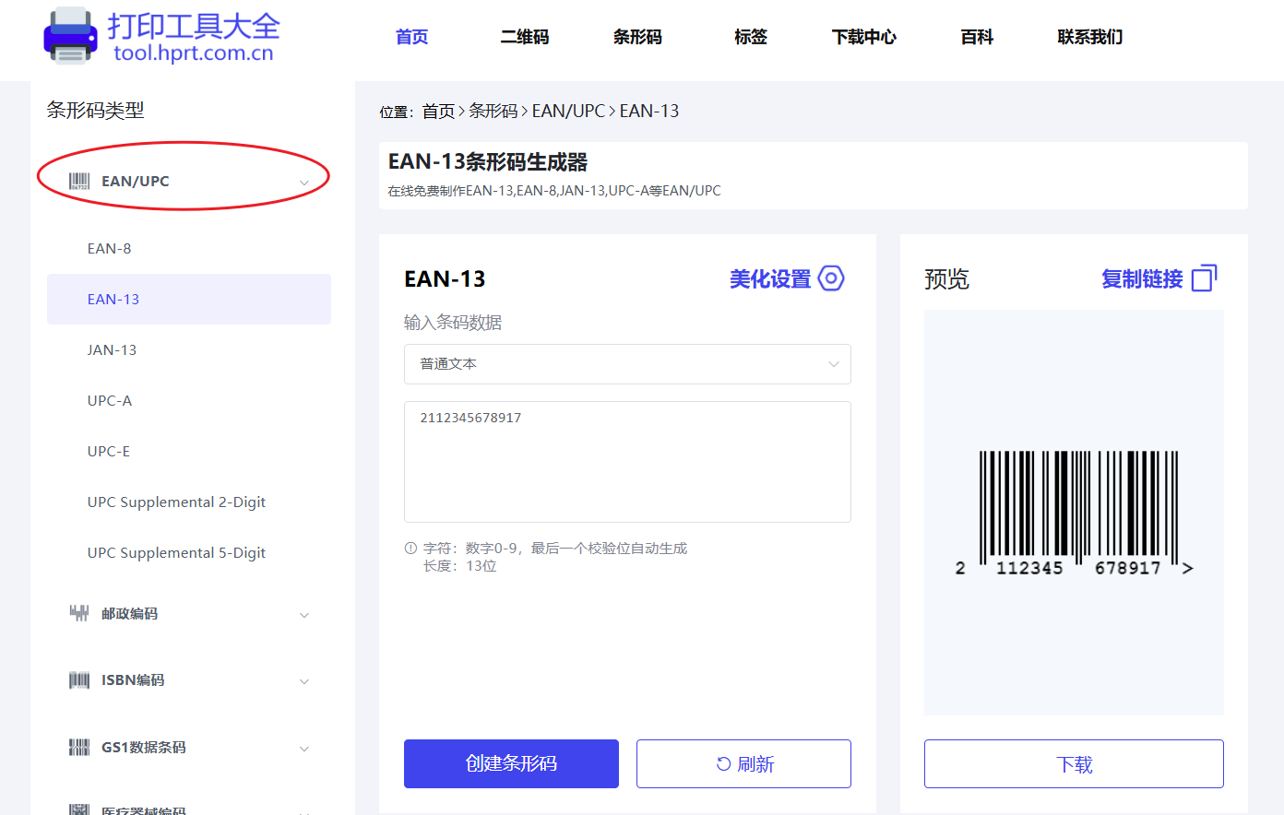This screenshot has height=815, width=1284.
Task: Open the tool.hprt.com.cn site title
Action: click(x=194, y=53)
